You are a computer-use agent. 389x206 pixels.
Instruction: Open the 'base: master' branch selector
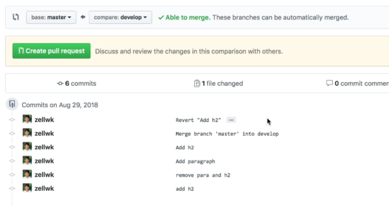click(51, 17)
